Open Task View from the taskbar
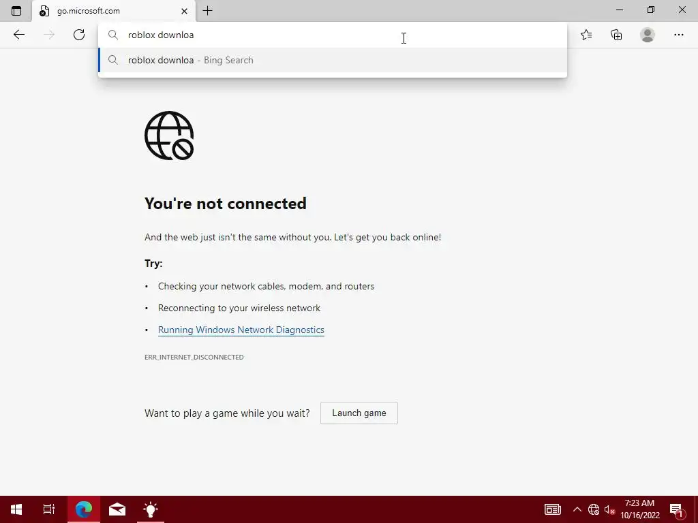This screenshot has height=523, width=698. (49, 509)
